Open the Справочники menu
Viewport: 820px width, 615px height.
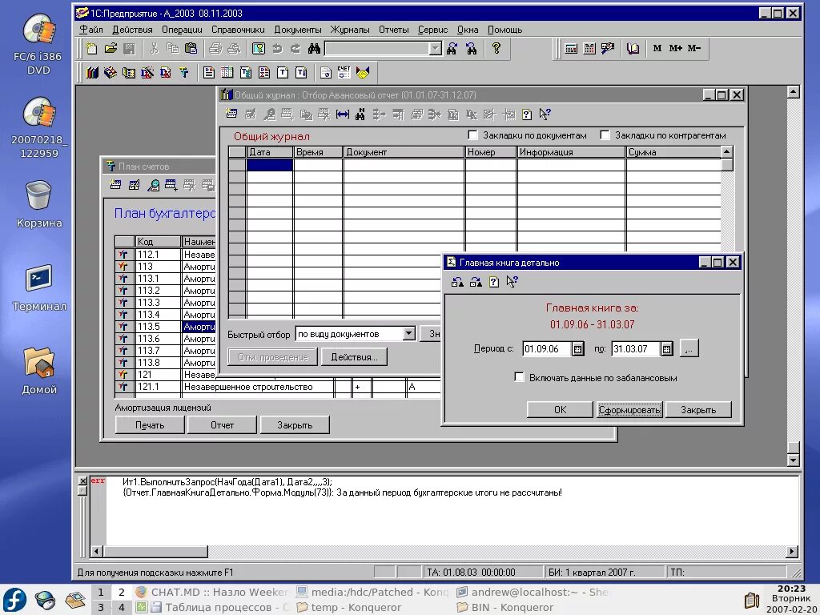coord(238,30)
